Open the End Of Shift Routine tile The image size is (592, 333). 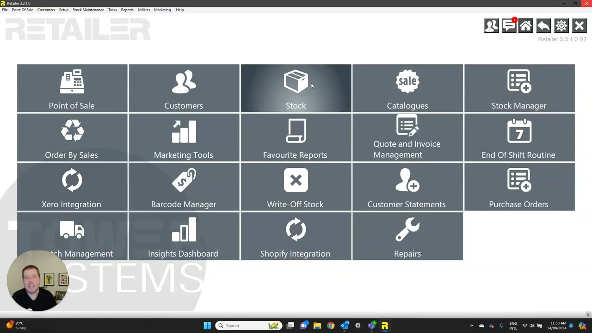click(x=519, y=137)
